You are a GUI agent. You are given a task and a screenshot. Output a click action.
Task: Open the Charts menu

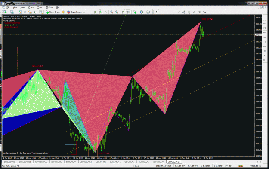coord(31,7)
